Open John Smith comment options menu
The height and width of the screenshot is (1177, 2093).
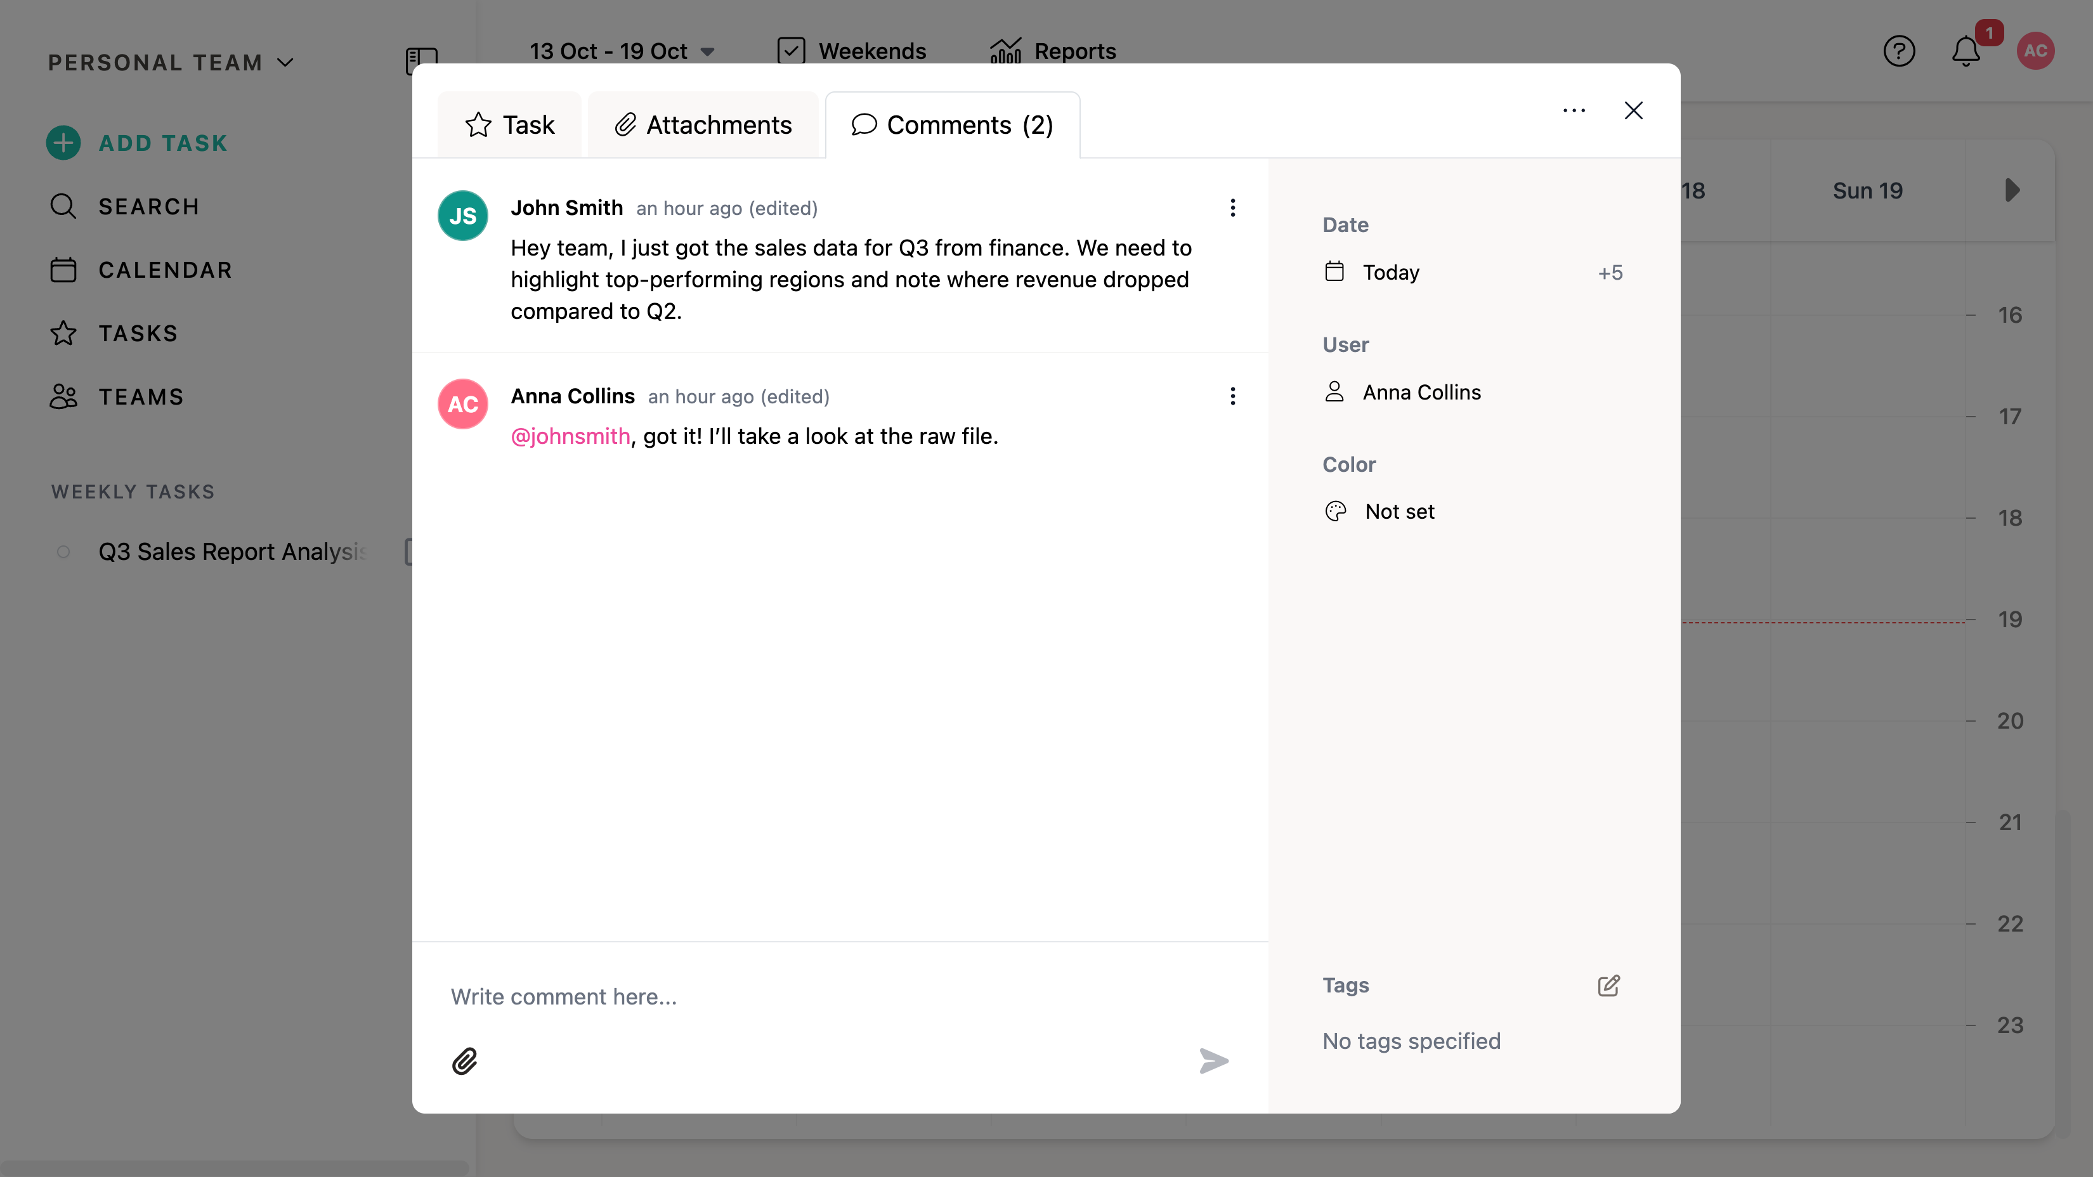[1232, 208]
